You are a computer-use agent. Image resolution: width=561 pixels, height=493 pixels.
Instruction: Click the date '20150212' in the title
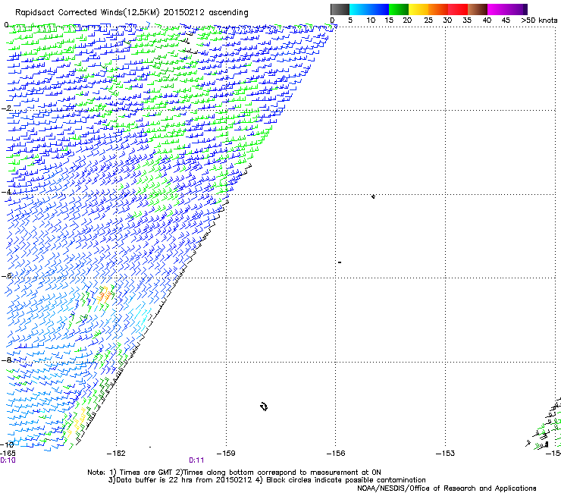click(184, 13)
